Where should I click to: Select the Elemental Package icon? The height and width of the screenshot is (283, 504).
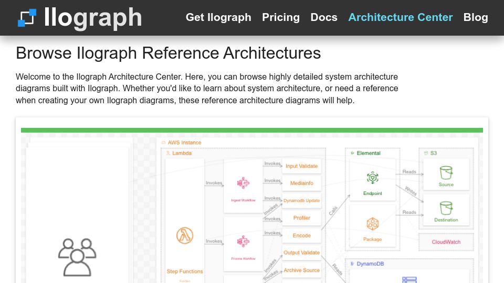(373, 224)
